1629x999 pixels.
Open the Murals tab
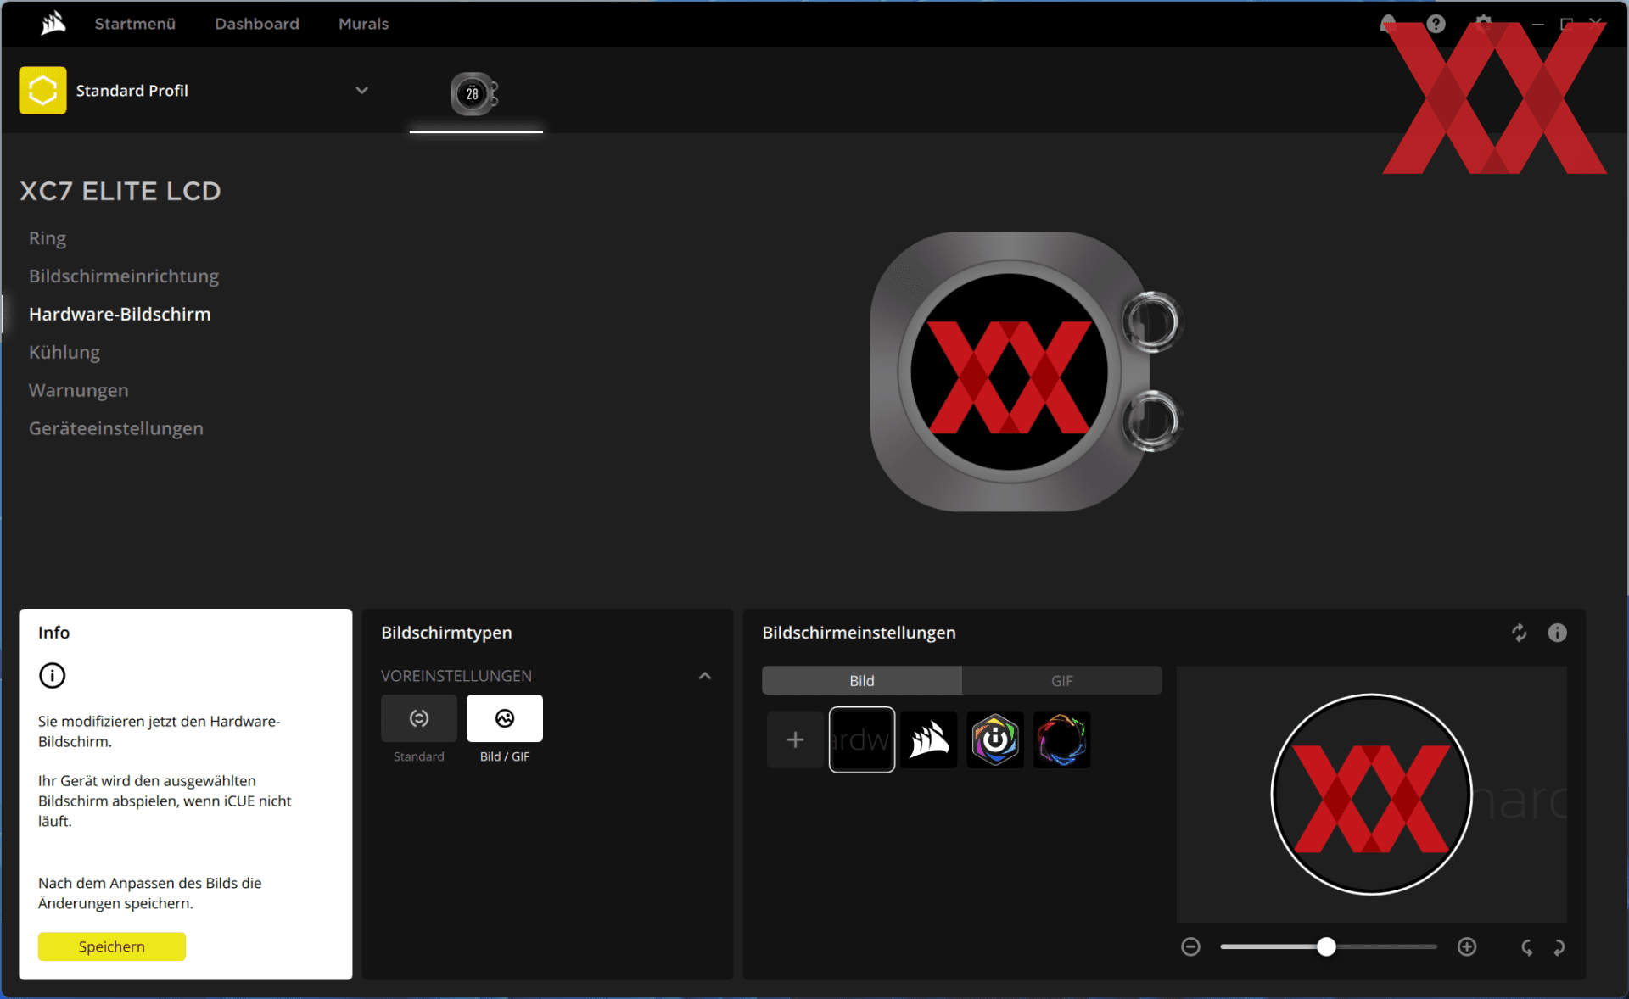click(363, 24)
